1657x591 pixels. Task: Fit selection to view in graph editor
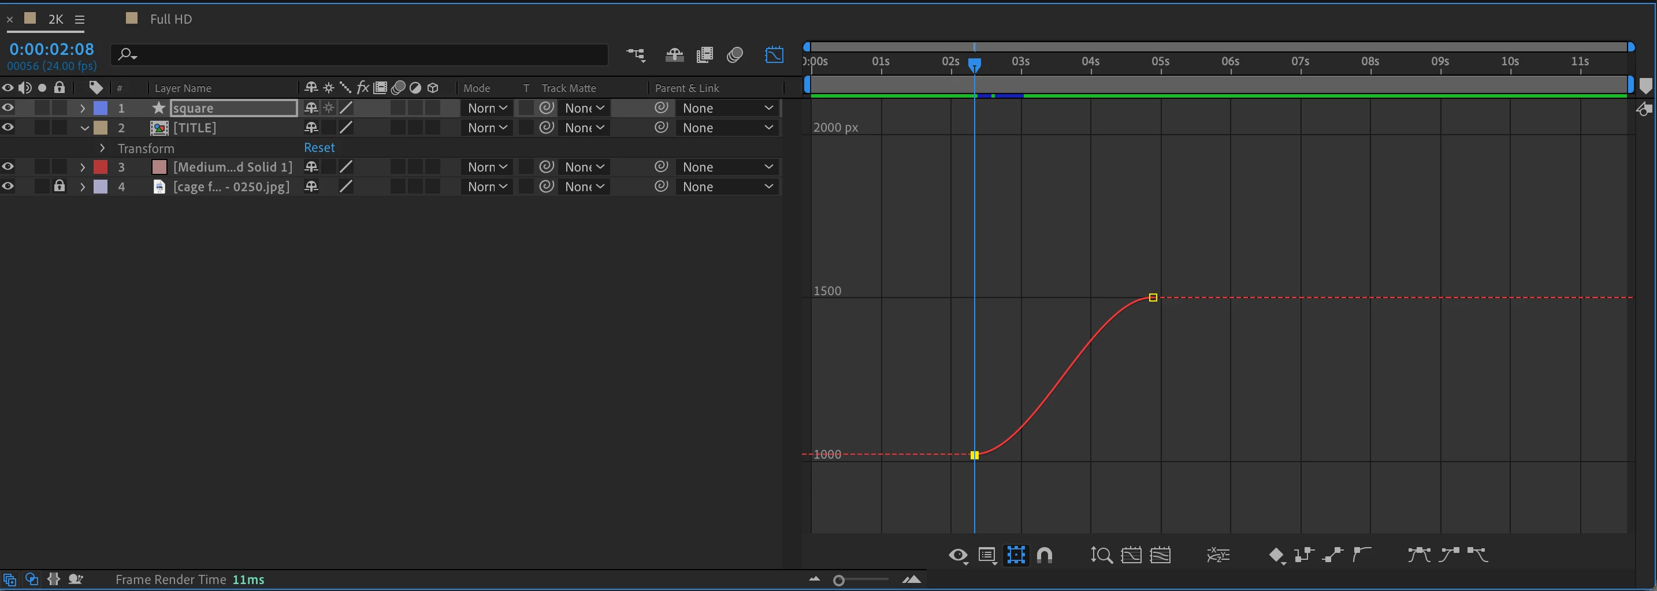(x=1131, y=555)
